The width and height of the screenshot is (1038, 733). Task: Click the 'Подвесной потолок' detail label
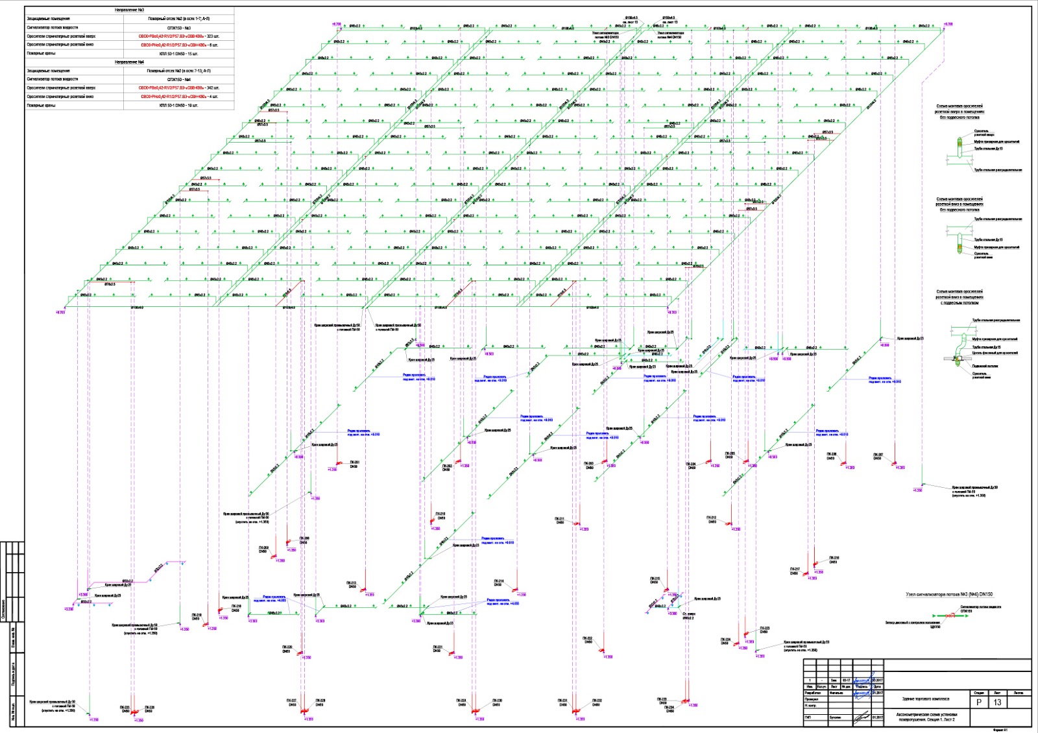pyautogui.click(x=985, y=366)
